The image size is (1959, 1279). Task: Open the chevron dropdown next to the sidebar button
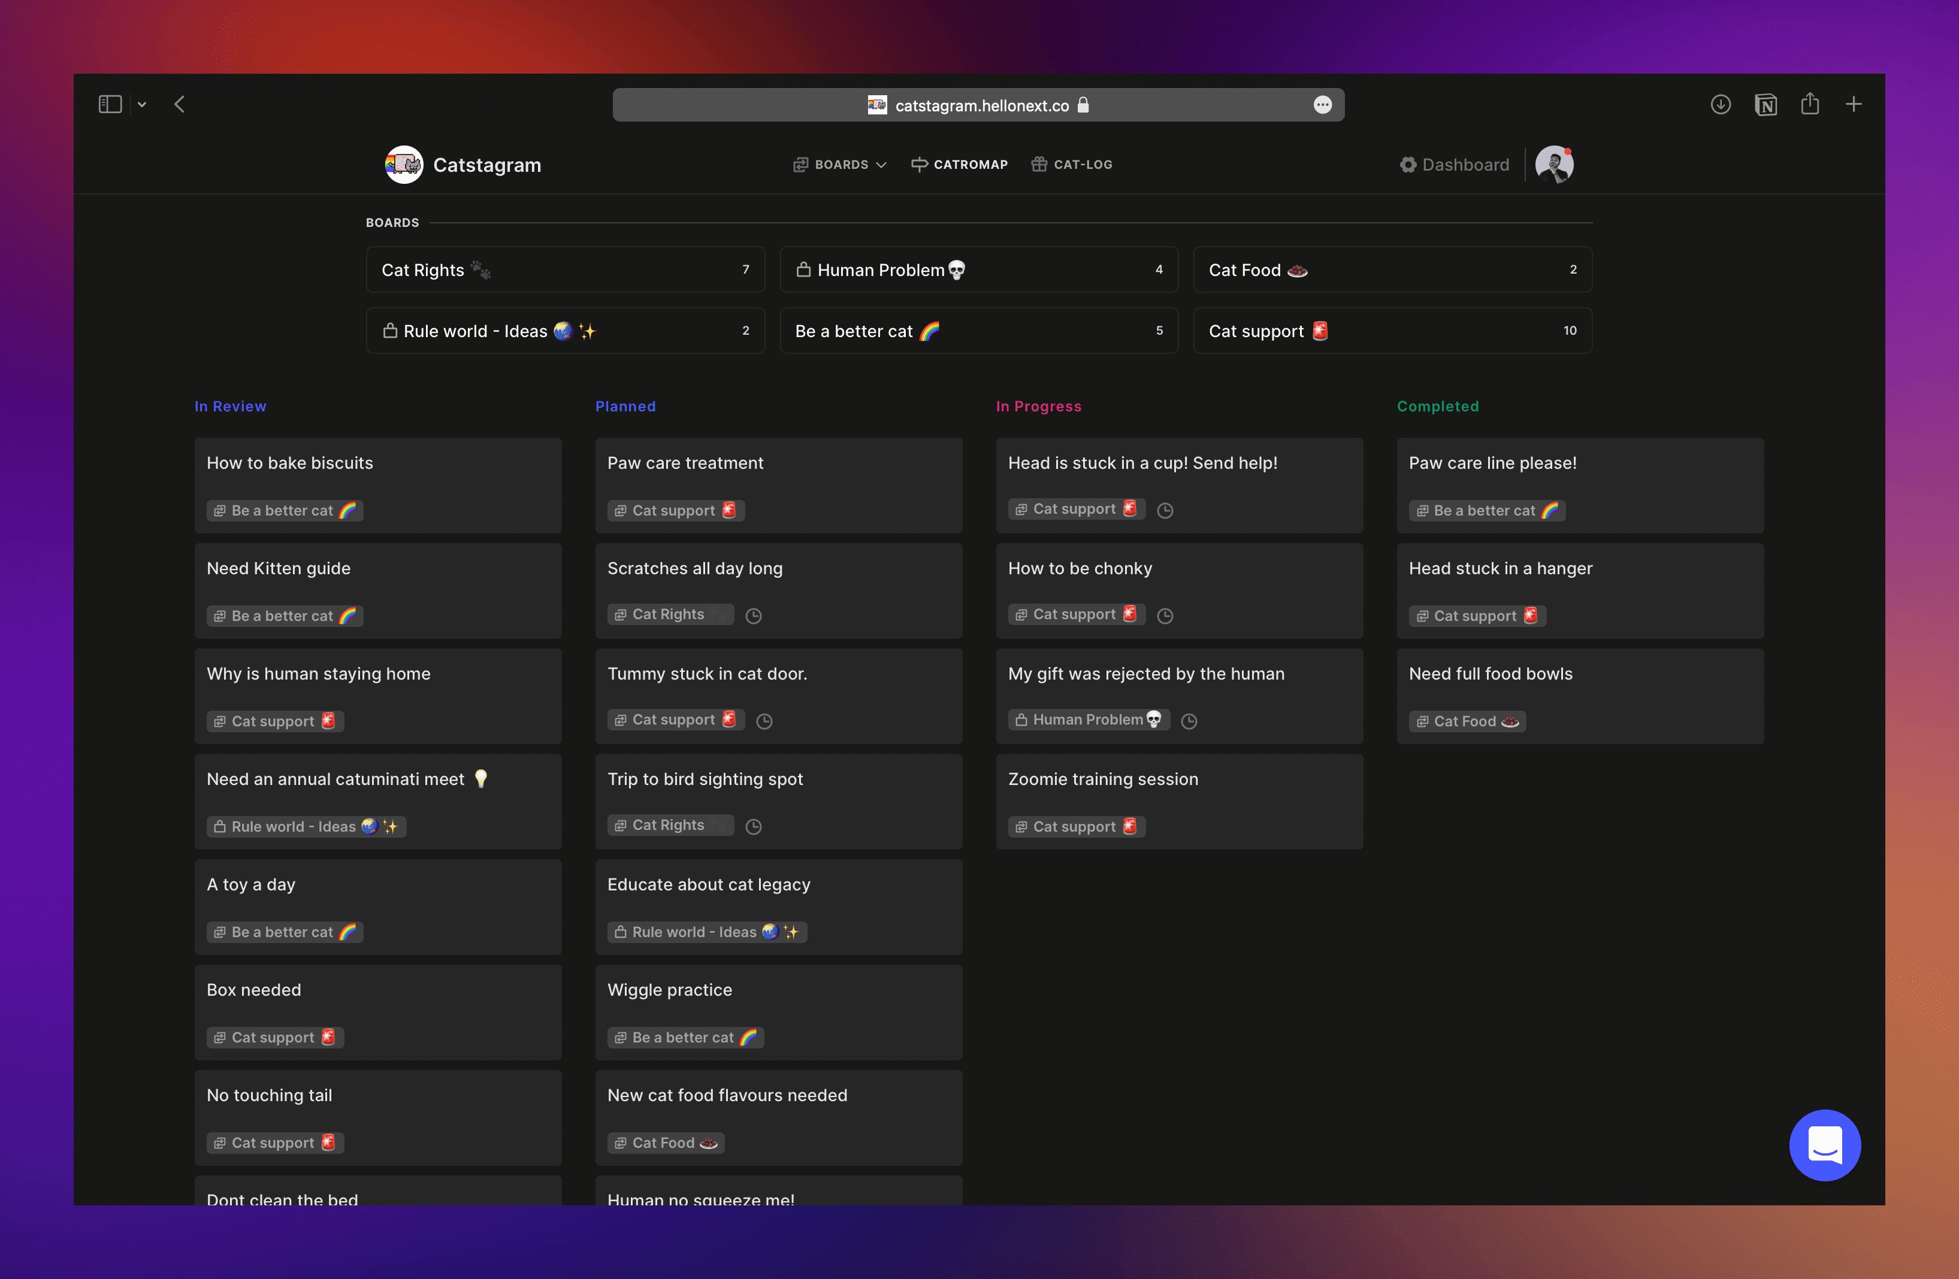coord(143,104)
